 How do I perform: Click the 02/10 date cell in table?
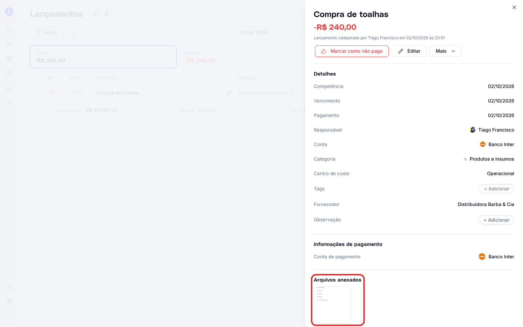(x=77, y=93)
